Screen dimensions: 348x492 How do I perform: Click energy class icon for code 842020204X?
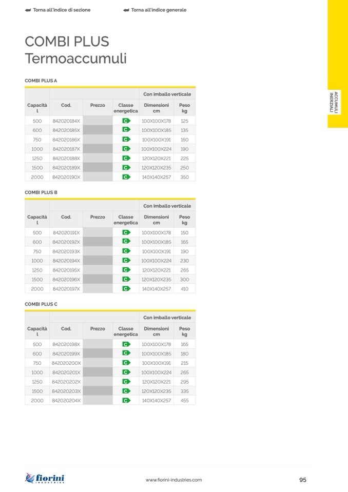(126, 400)
